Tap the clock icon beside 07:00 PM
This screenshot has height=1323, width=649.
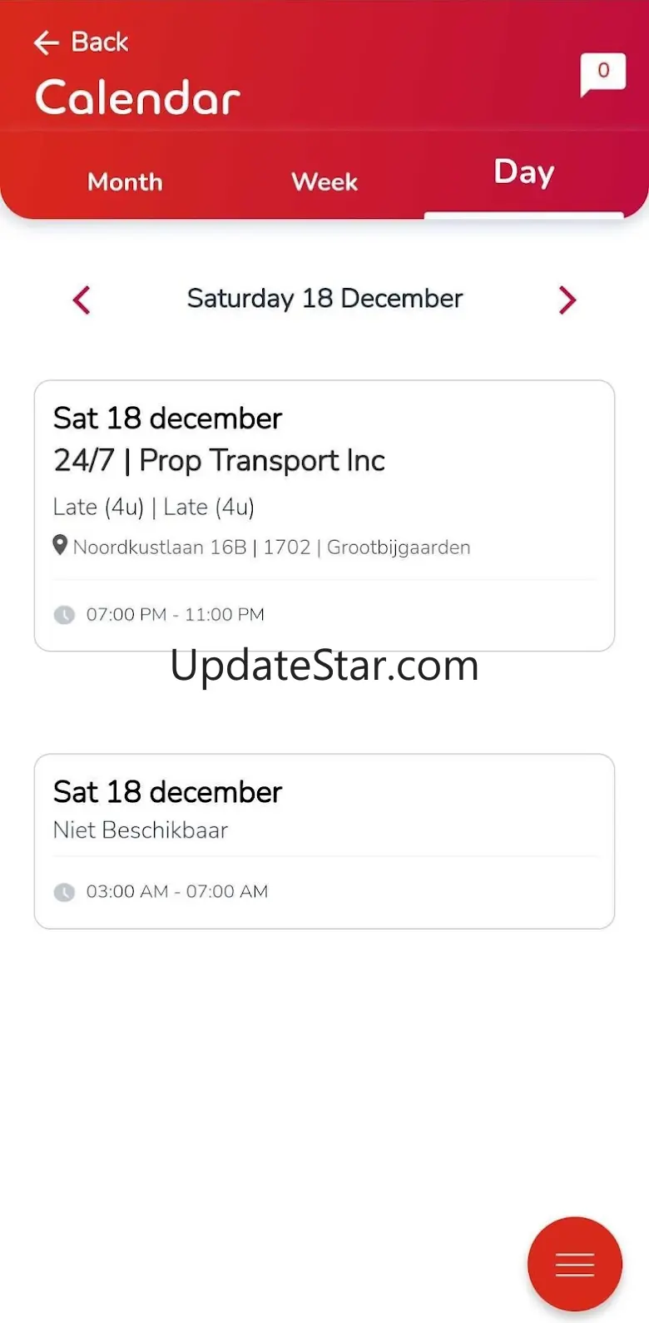(x=64, y=615)
